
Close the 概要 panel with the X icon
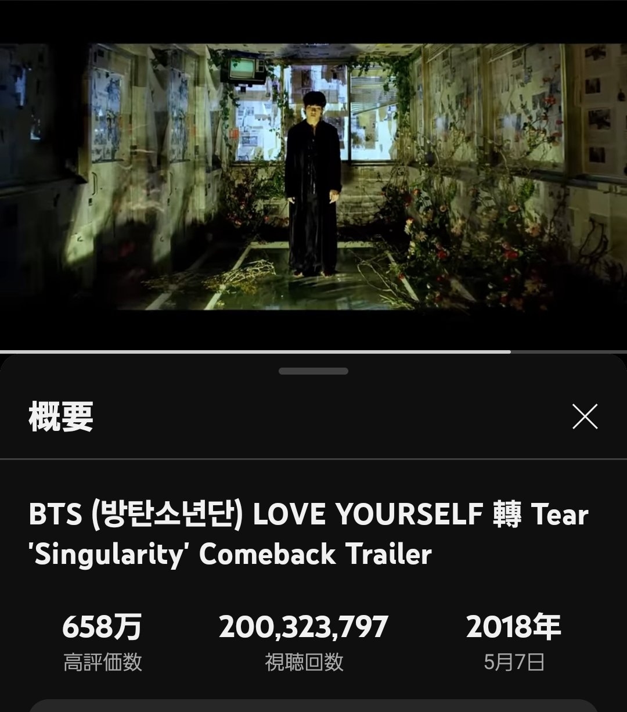[x=585, y=417]
